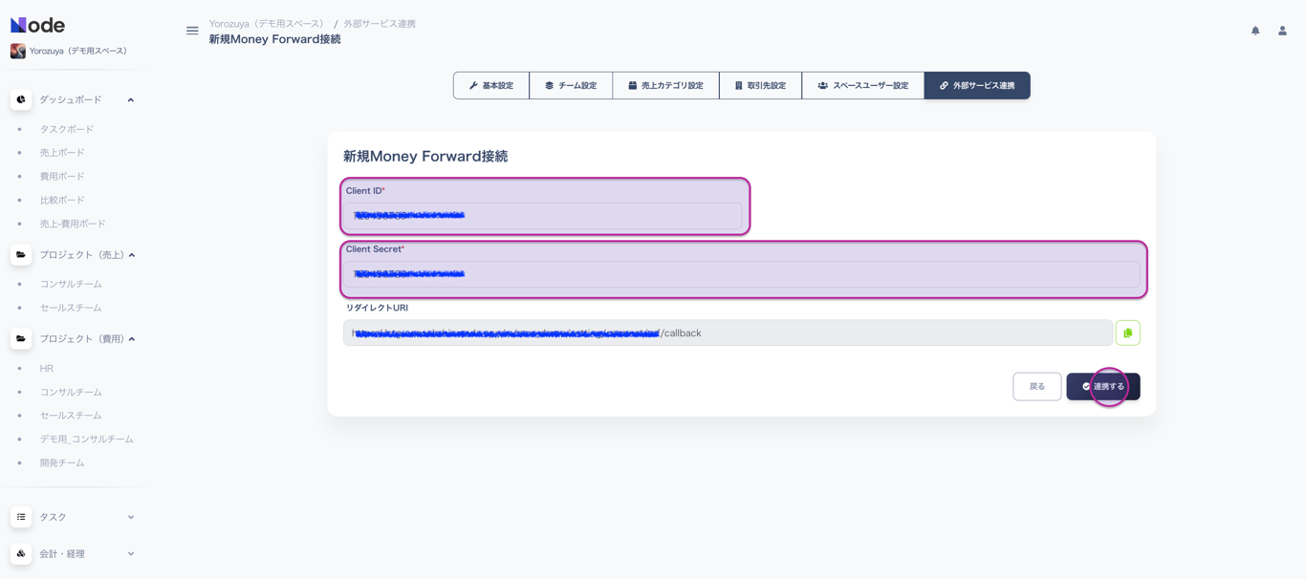
Task: Collapse the ダッシュボード section
Action: point(131,99)
